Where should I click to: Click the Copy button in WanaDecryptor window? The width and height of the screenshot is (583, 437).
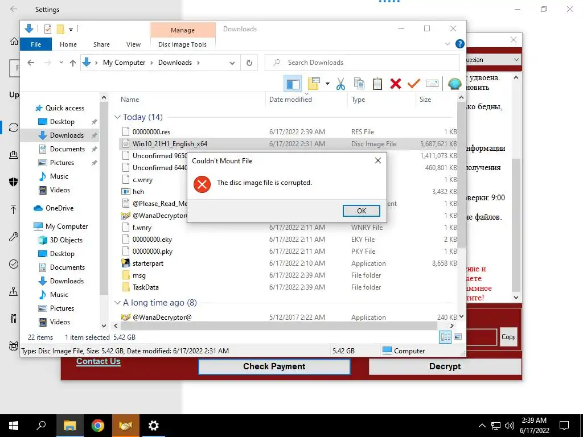click(x=508, y=337)
